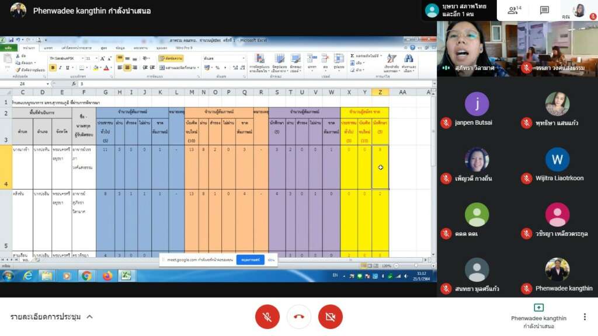Open the chat panel icon
Viewport: 598px width, 336px height.
coord(544,10)
